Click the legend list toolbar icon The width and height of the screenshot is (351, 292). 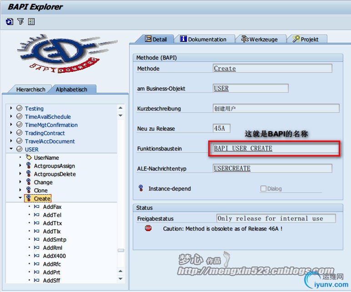point(31,22)
